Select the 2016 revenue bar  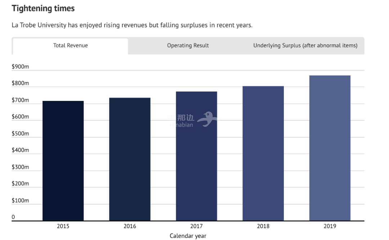click(130, 159)
